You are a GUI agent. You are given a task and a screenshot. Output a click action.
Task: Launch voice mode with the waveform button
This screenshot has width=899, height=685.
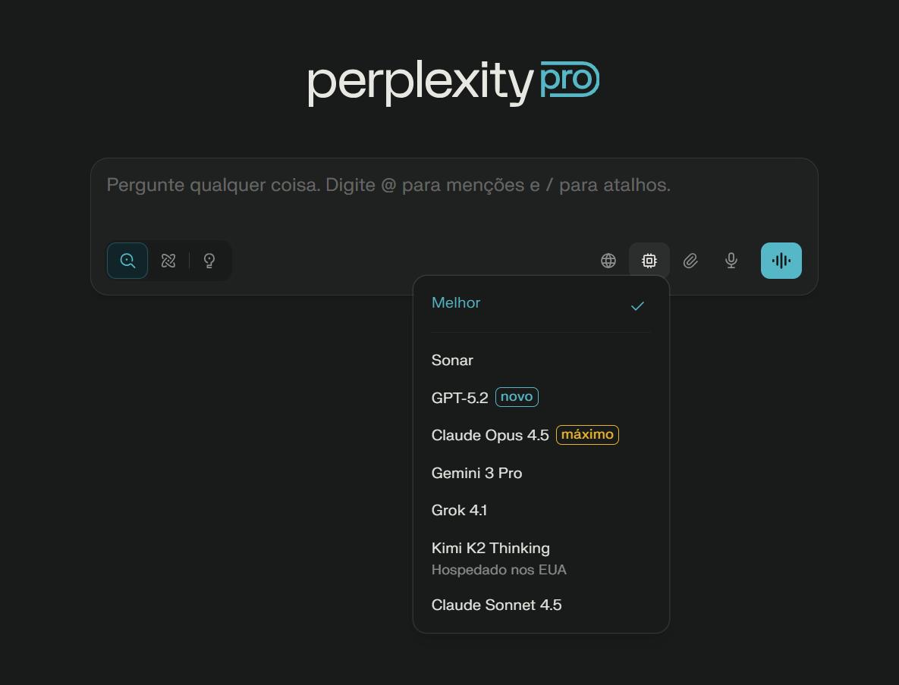pyautogui.click(x=781, y=261)
